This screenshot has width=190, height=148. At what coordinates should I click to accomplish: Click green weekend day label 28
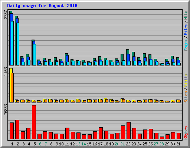click(x=161, y=144)
